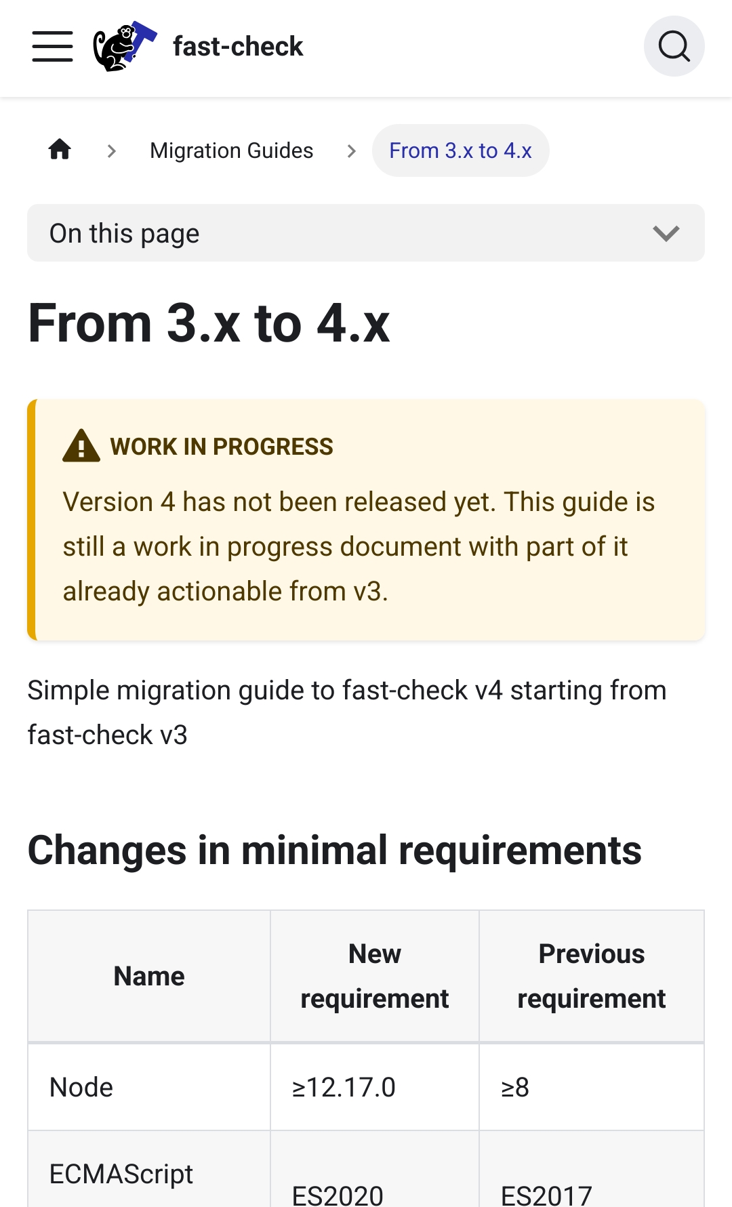Viewport: 732px width, 1207px height.
Task: Click the Node row label
Action: [81, 1087]
